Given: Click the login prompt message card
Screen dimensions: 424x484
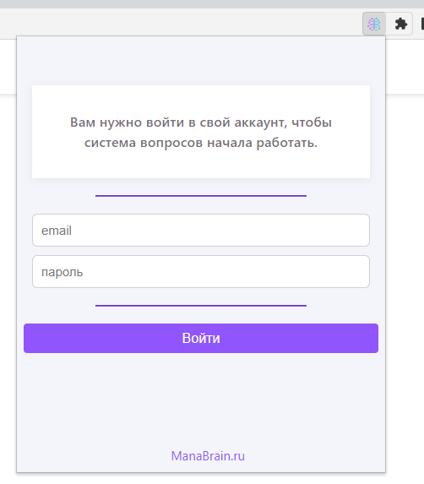Looking at the screenshot, I should pos(201,132).
